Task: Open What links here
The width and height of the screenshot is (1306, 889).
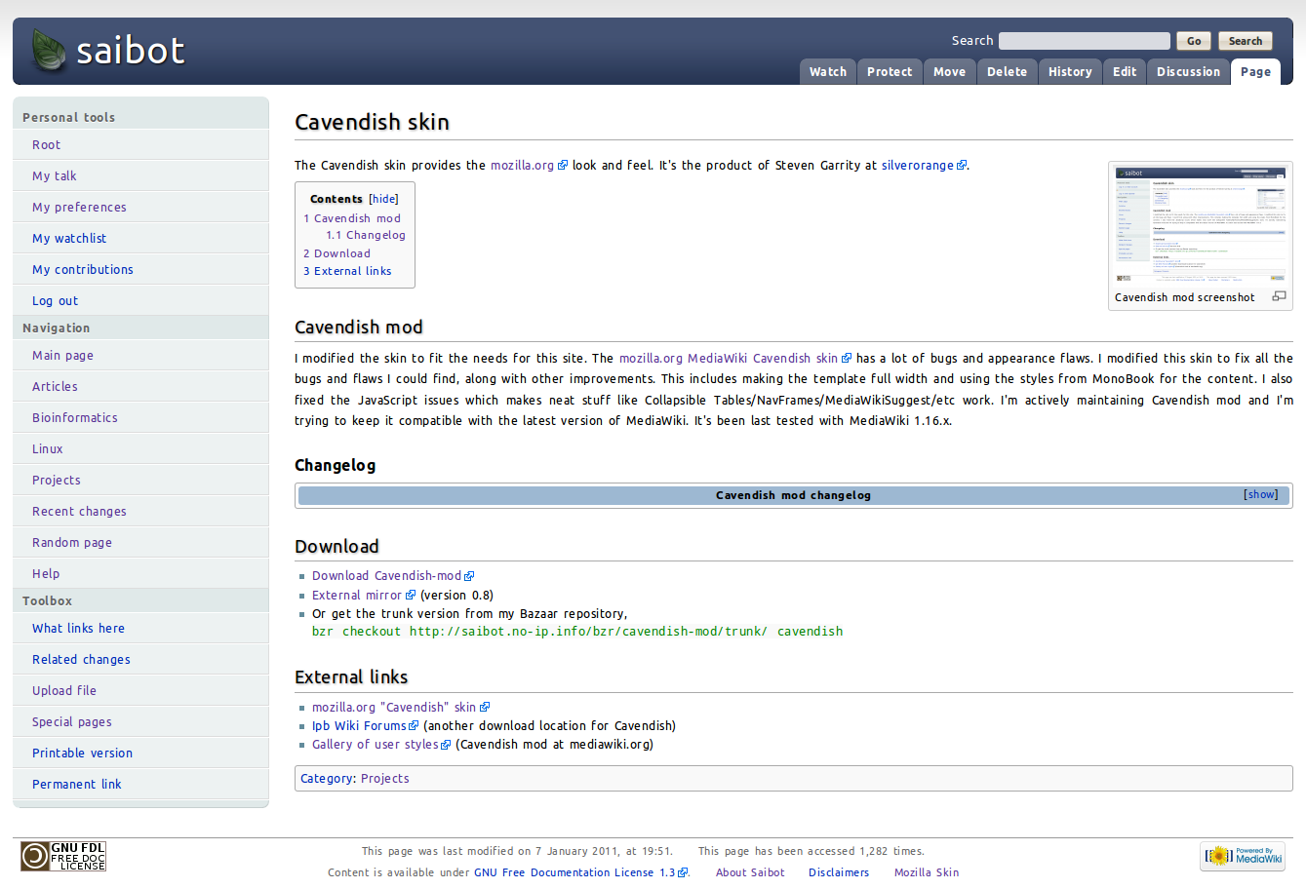Action: [x=78, y=629]
